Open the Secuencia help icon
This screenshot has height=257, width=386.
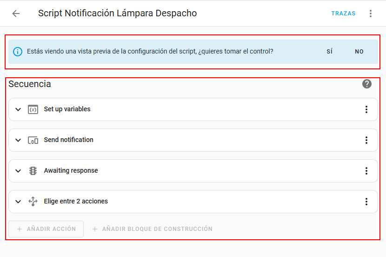pyautogui.click(x=367, y=84)
